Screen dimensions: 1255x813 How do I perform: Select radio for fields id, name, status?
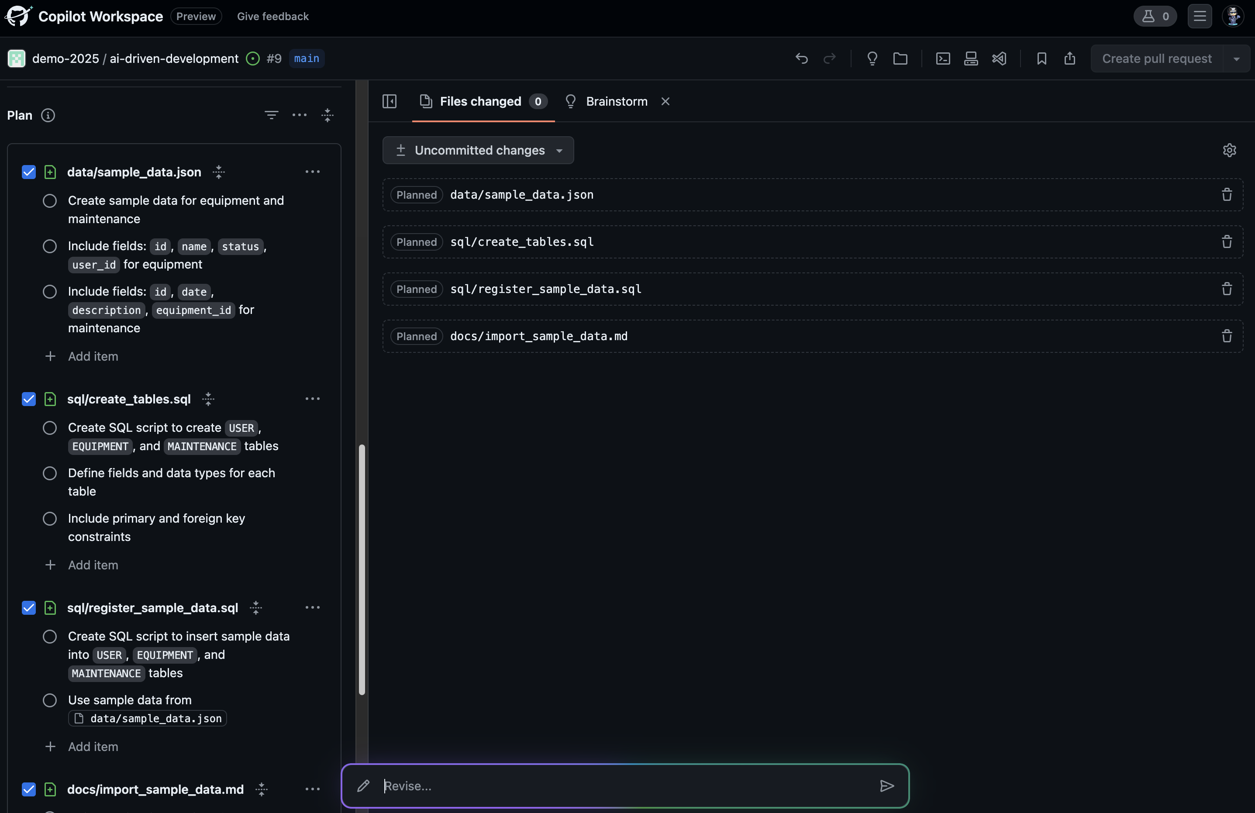(x=50, y=246)
